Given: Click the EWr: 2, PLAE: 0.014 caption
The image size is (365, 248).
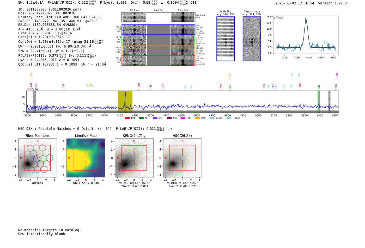Looking at the screenshot, I should [x=134, y=186].
